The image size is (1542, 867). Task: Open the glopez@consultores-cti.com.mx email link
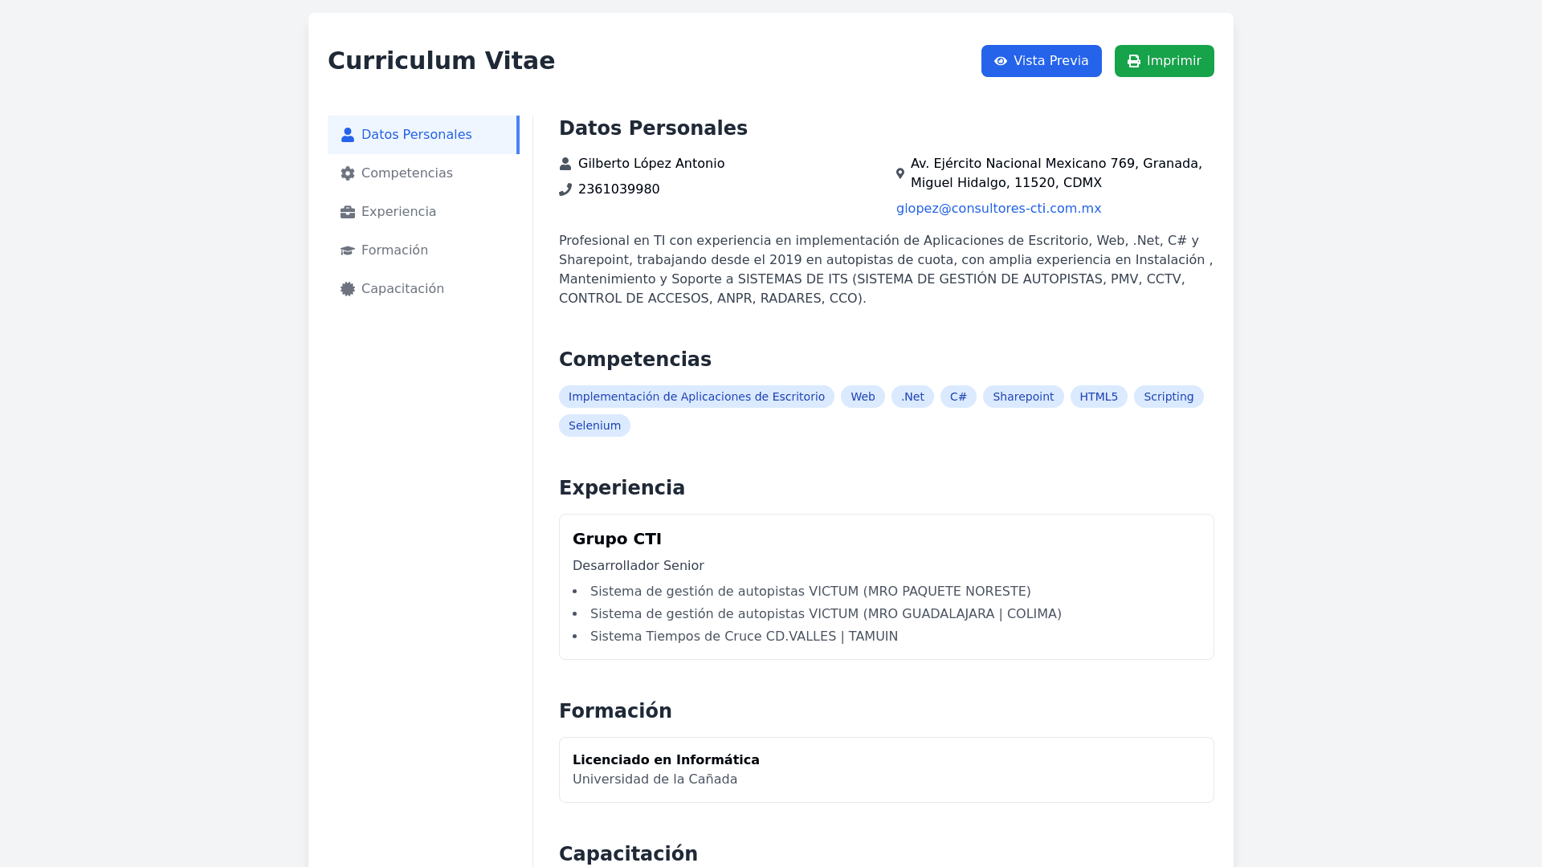998,209
